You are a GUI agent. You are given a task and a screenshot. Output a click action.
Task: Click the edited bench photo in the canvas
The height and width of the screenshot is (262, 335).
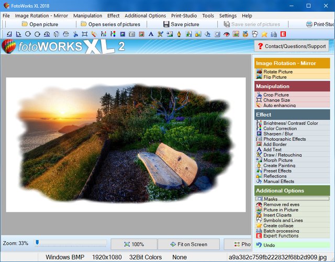point(126,144)
